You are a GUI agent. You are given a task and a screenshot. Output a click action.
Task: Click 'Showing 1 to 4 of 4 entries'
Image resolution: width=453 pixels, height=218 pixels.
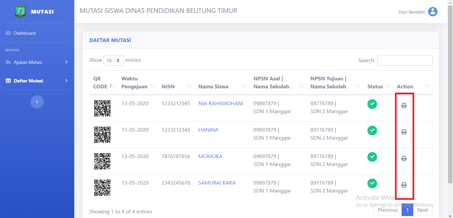[x=121, y=212]
